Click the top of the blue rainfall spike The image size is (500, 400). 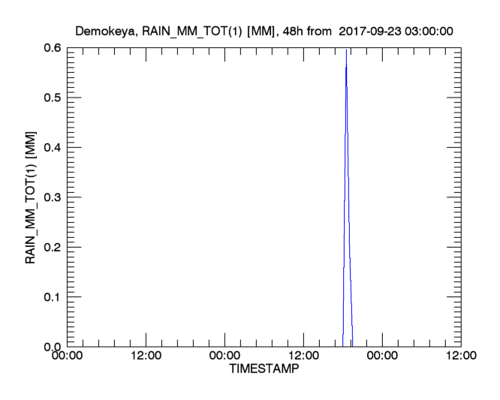346,51
